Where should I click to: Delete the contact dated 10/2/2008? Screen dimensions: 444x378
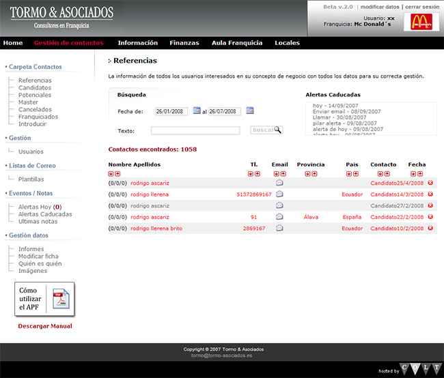[430, 228]
